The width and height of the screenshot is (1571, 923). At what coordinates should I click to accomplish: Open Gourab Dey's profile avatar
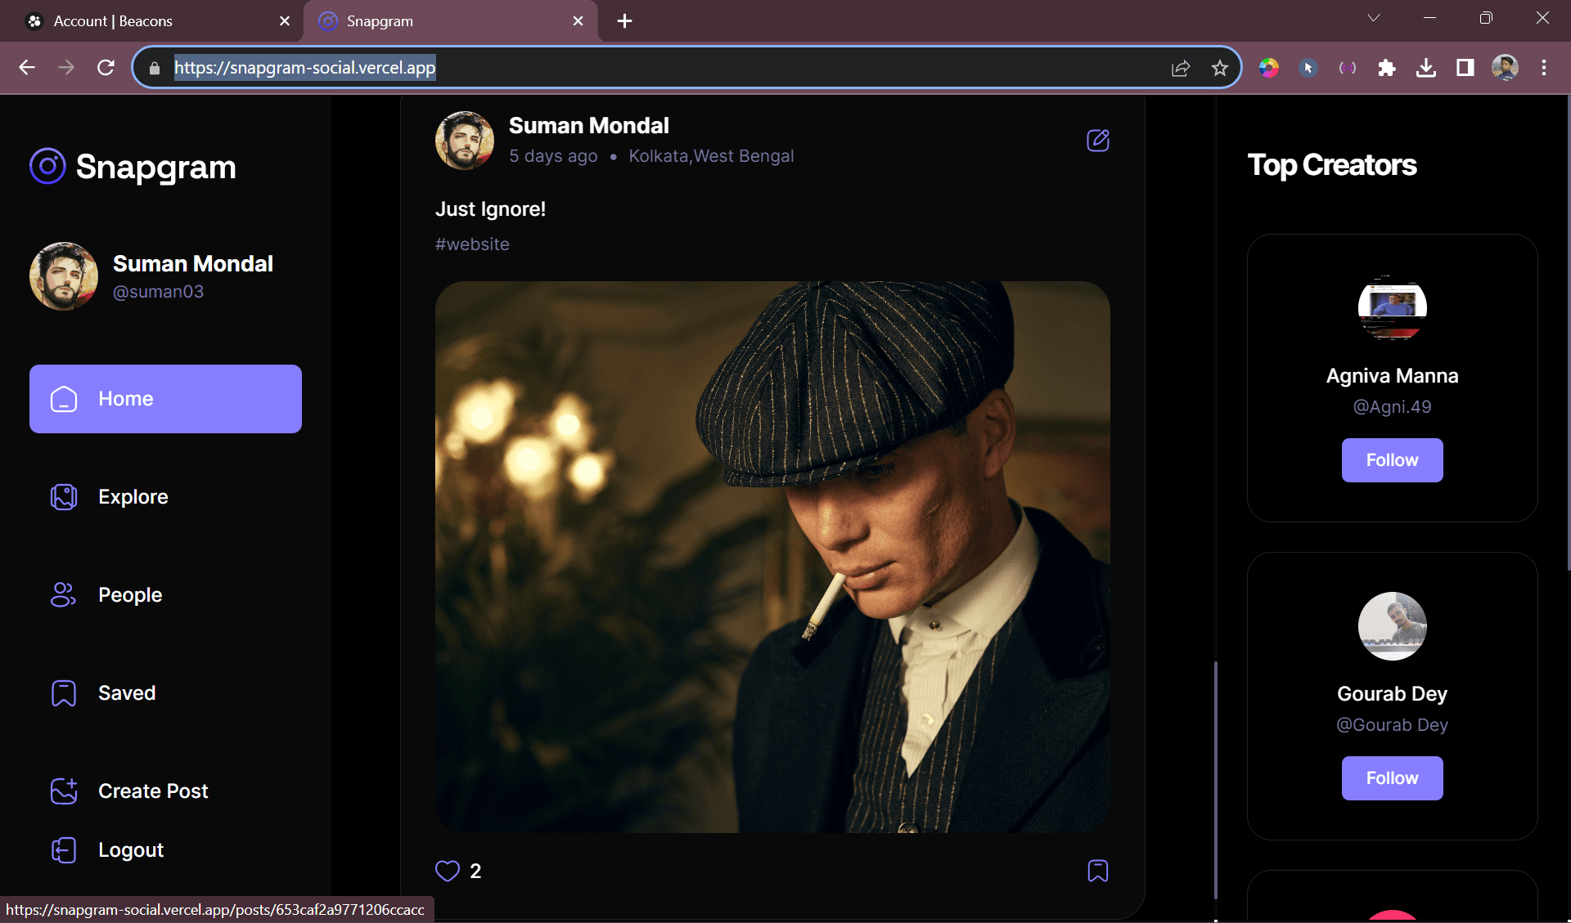(1392, 626)
